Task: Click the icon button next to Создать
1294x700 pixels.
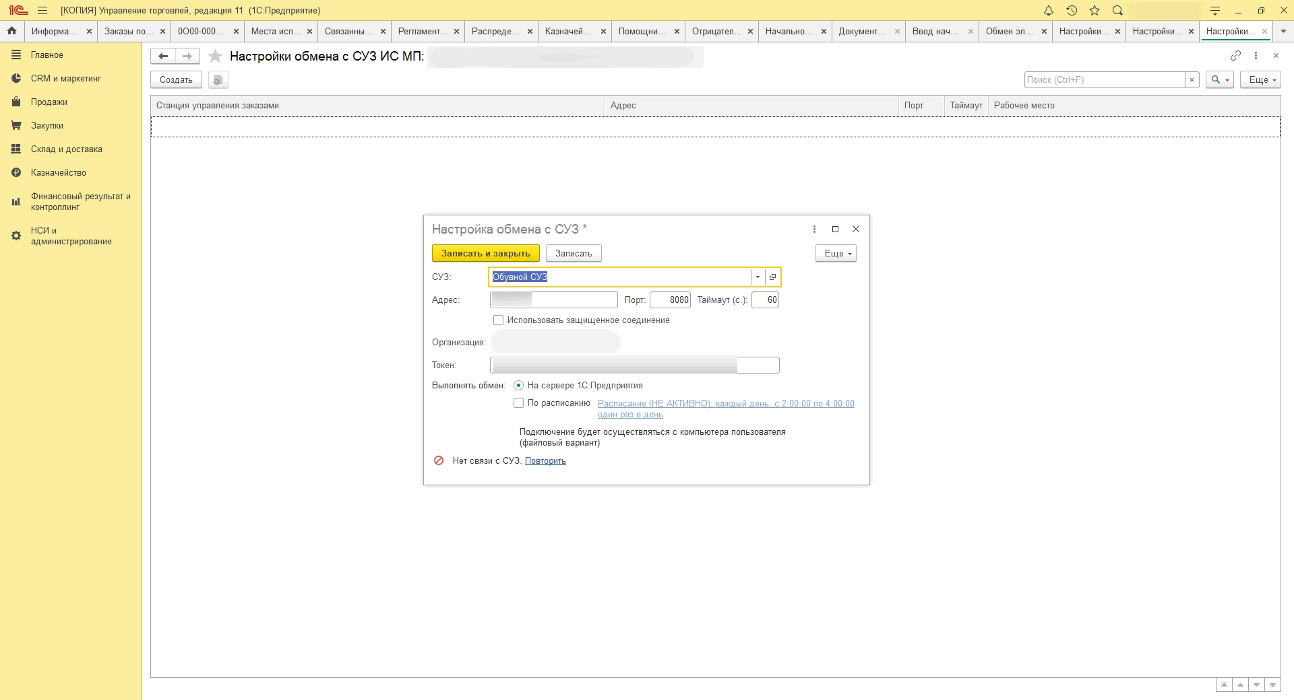Action: point(218,80)
